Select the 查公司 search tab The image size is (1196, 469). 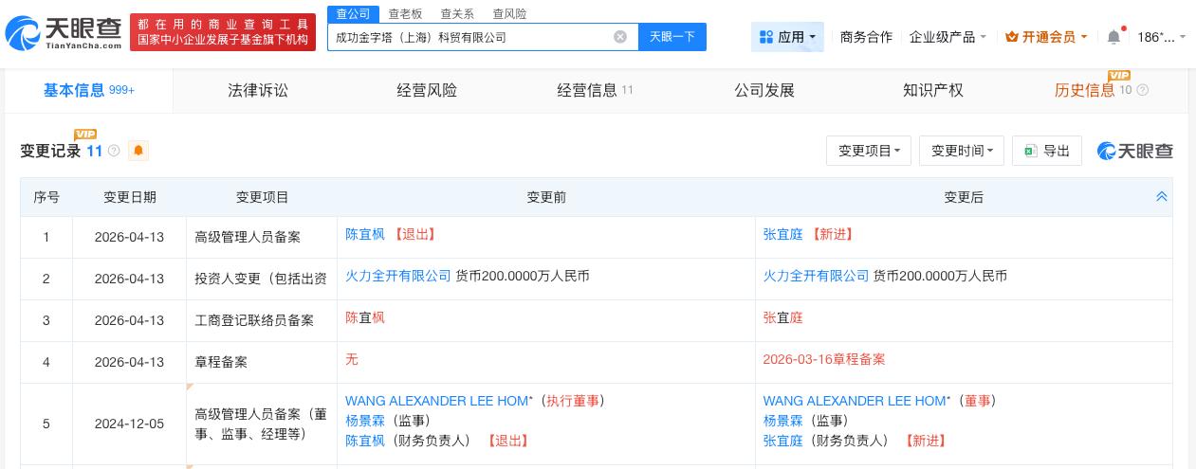(354, 13)
